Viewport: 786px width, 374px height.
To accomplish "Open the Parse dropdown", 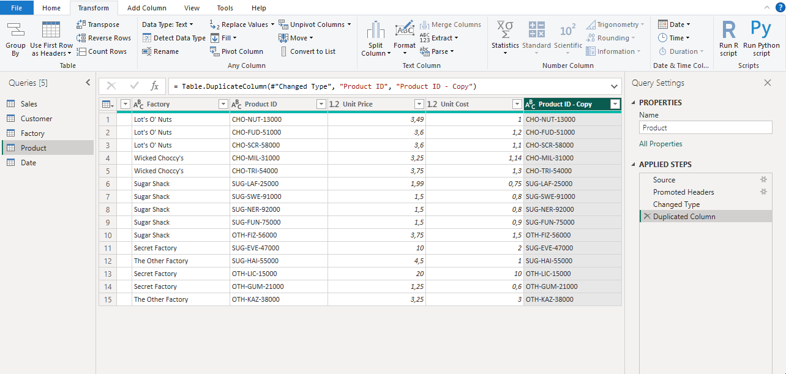I will pos(437,51).
